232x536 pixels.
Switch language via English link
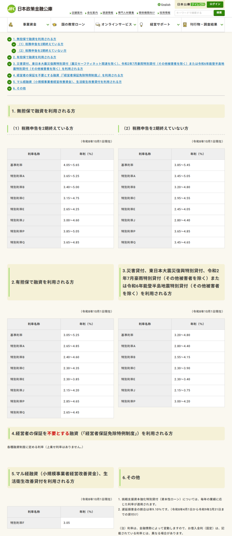166,4
